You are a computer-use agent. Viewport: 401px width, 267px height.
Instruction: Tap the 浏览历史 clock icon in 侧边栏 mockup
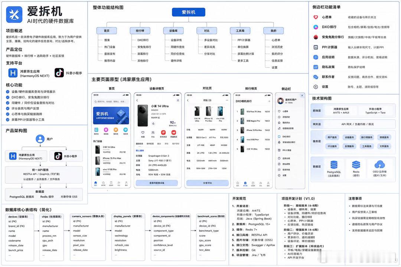click(279, 117)
